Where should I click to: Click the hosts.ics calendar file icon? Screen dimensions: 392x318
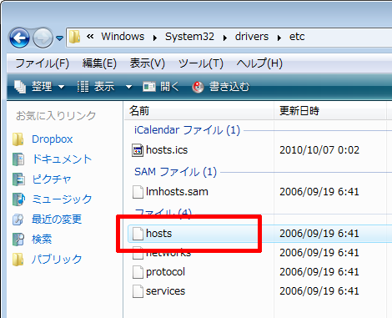tap(138, 150)
